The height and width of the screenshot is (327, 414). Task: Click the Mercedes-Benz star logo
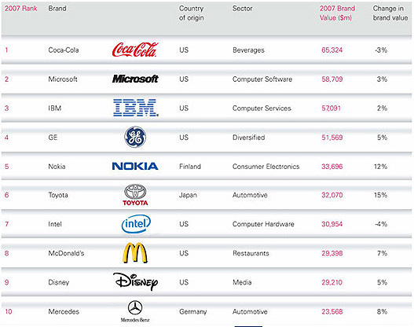(135, 311)
